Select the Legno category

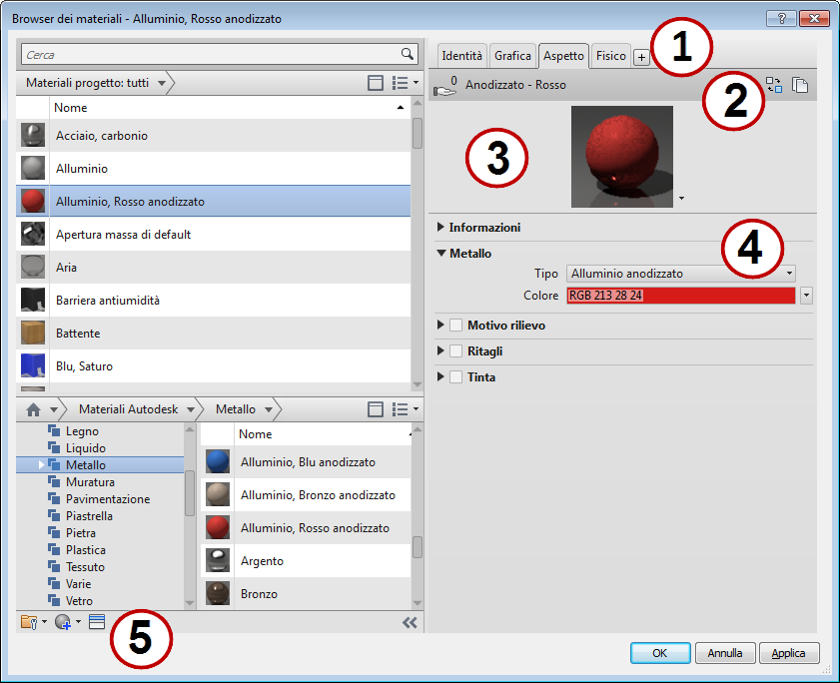(82, 431)
